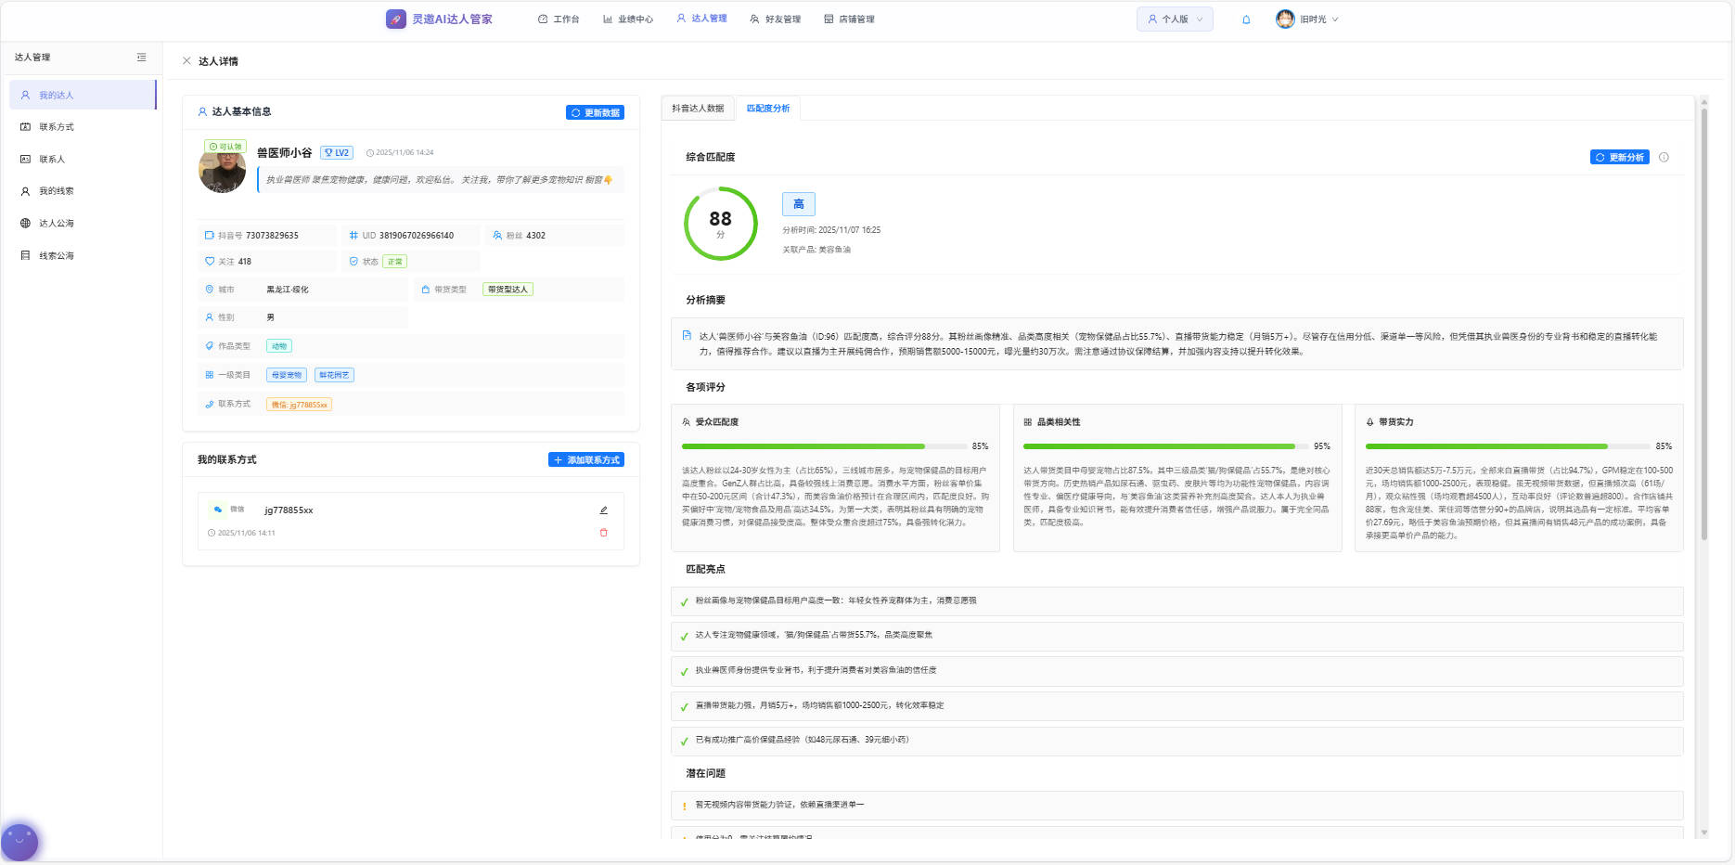Close the 达人详情 panel with X icon
The height and width of the screenshot is (865, 1735).
pos(186,61)
